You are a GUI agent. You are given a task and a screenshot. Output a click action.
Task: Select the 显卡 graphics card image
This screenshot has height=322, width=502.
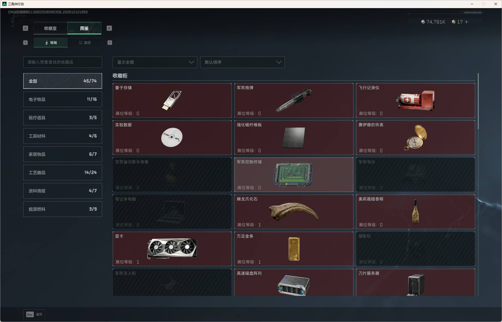[172, 249]
